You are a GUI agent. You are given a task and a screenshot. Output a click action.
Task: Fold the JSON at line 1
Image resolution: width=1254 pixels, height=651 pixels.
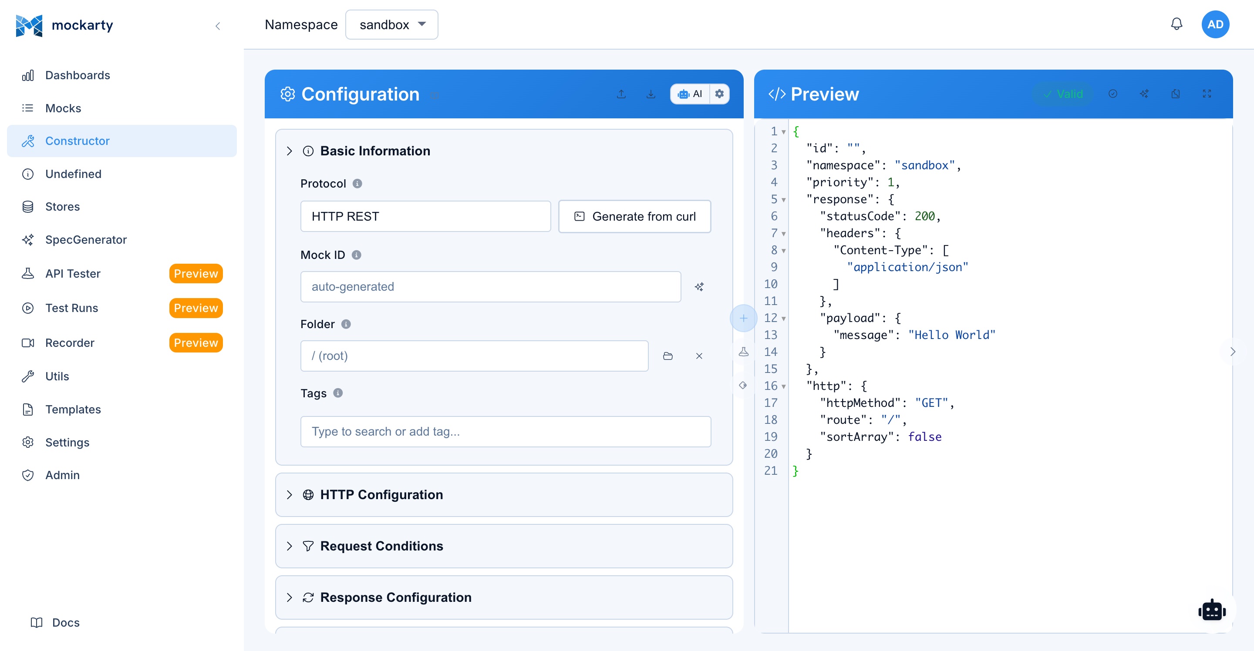(x=784, y=132)
